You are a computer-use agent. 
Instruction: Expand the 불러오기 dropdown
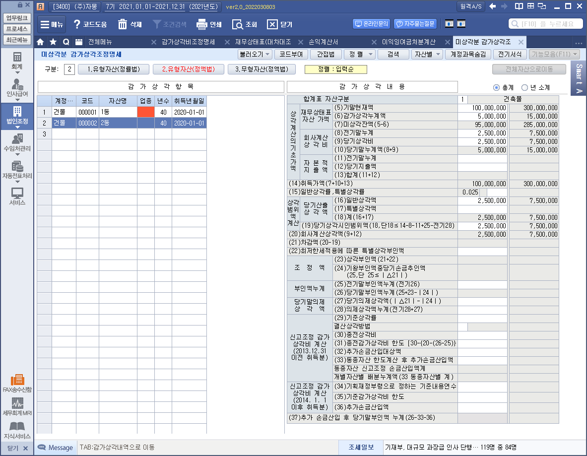255,54
